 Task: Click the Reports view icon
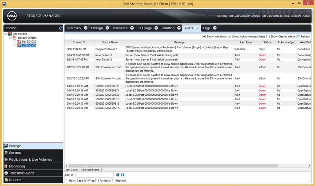point(6,180)
